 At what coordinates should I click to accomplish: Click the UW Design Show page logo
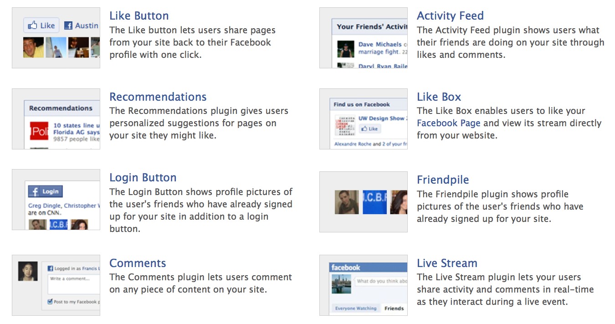345,125
